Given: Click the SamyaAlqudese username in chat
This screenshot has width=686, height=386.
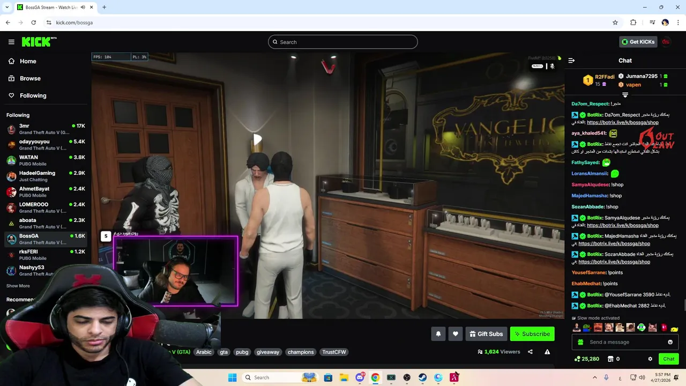Looking at the screenshot, I should pos(590,184).
